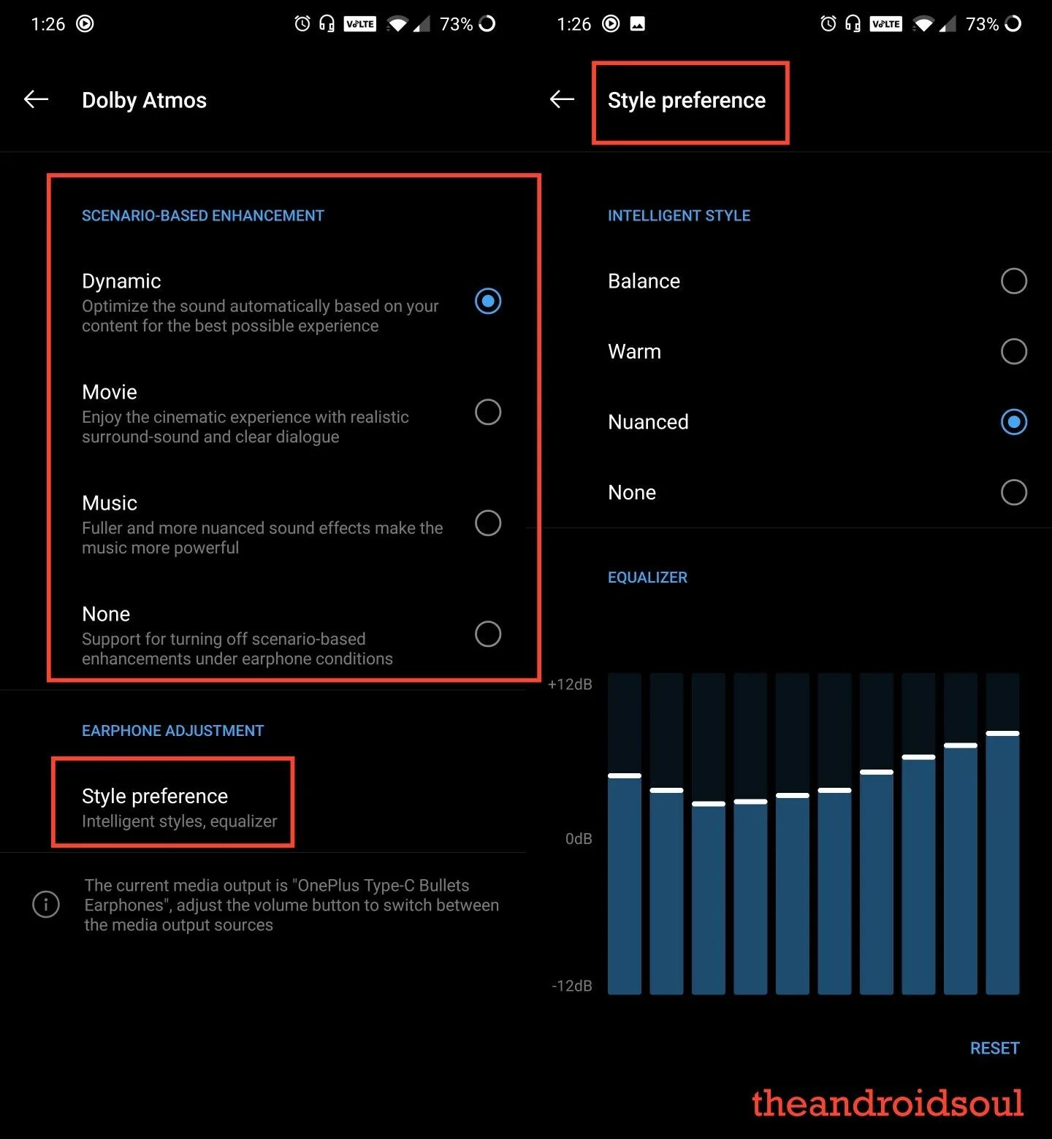Tap the 0dB equalizer label

(x=579, y=839)
